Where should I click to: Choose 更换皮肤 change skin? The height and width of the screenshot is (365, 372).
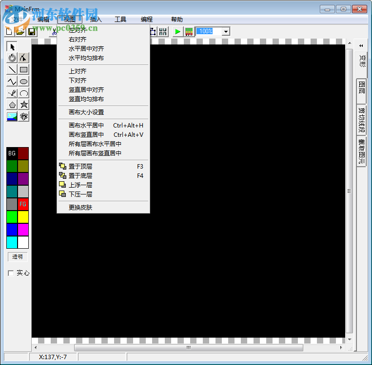click(x=103, y=207)
